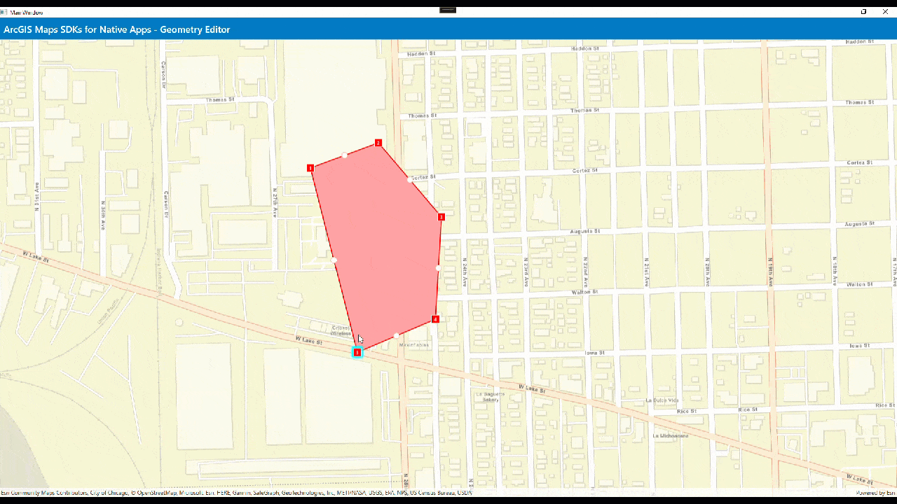Click midpoint handle between cyan vertex and vertex 1

[x=334, y=260]
